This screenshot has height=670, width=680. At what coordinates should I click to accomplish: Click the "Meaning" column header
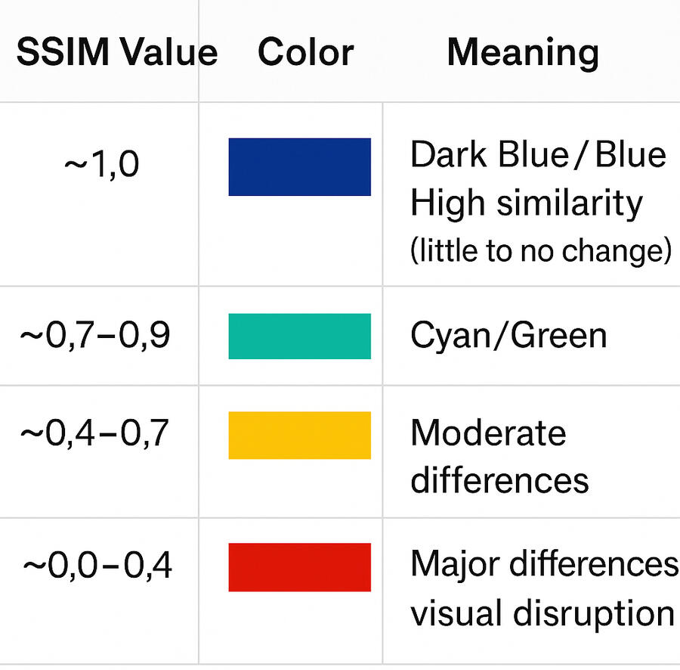pyautogui.click(x=523, y=53)
